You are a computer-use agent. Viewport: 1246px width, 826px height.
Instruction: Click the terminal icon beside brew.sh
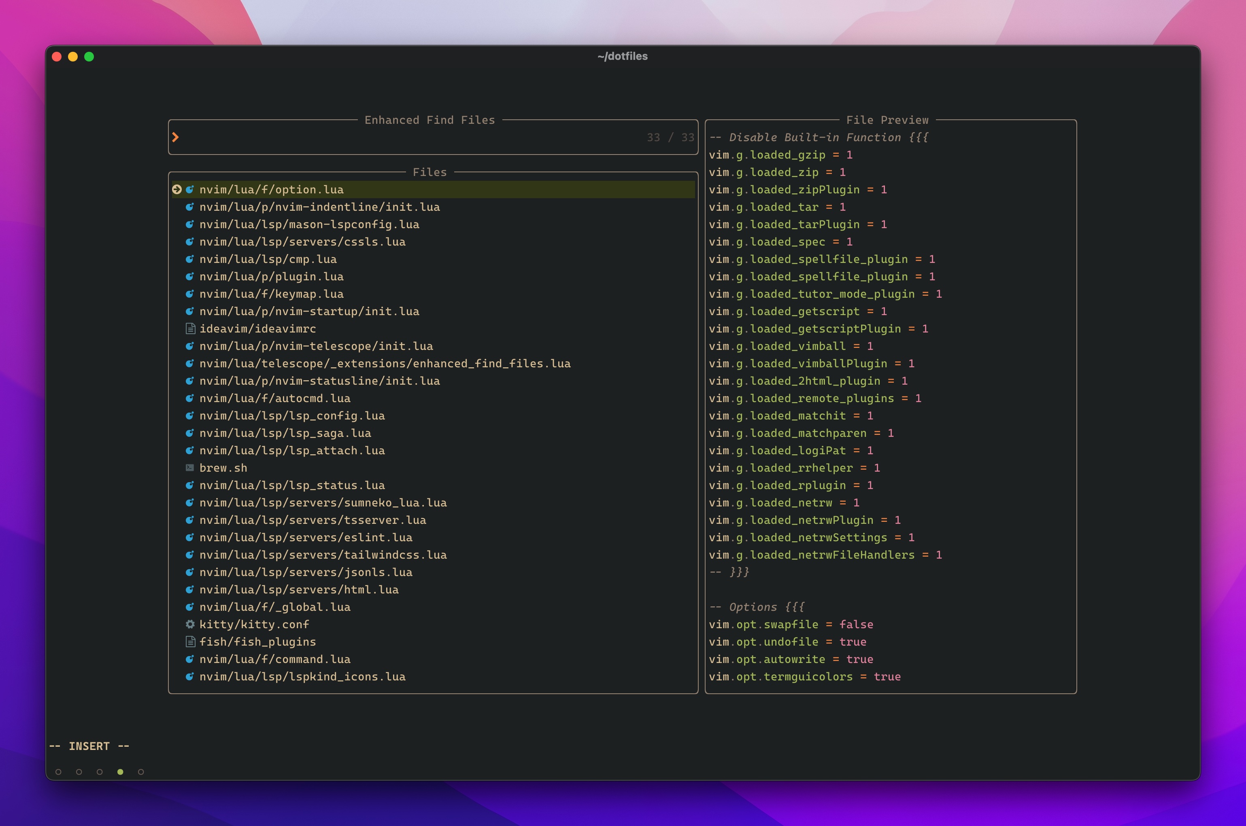190,468
